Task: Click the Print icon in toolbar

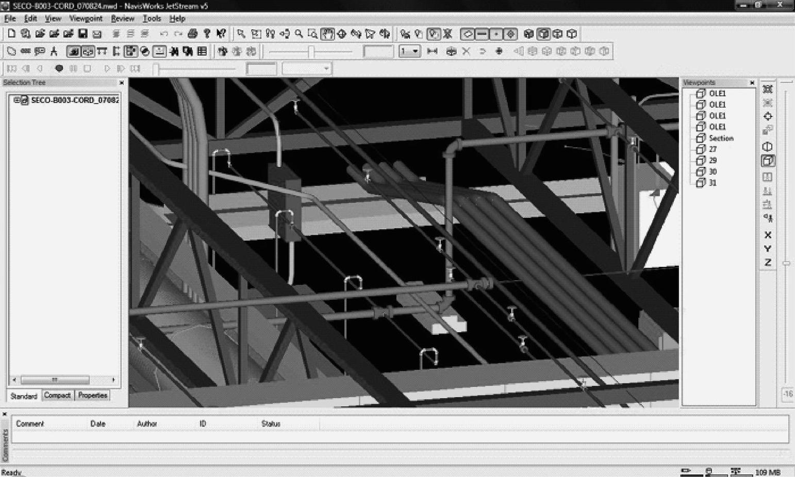Action: 193,34
